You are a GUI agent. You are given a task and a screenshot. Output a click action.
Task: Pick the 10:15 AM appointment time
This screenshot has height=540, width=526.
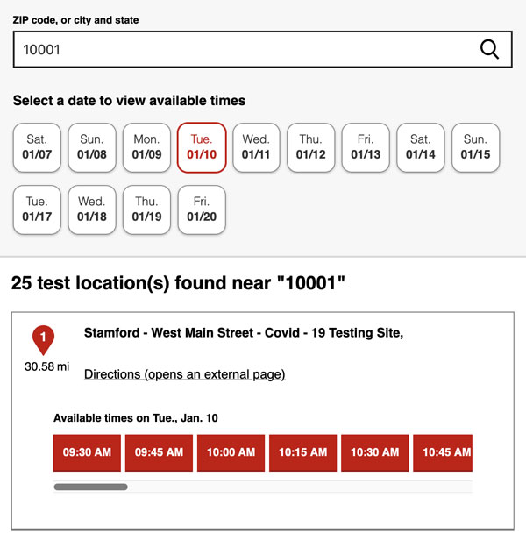coord(303,452)
